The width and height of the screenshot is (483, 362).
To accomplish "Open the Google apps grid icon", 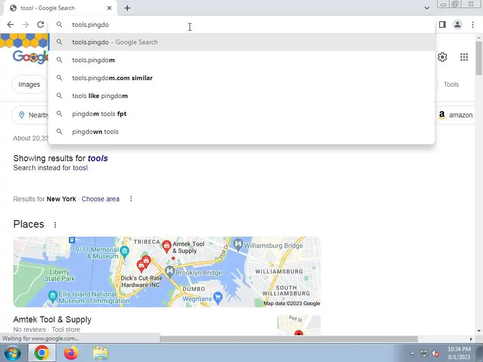I will 464,57.
